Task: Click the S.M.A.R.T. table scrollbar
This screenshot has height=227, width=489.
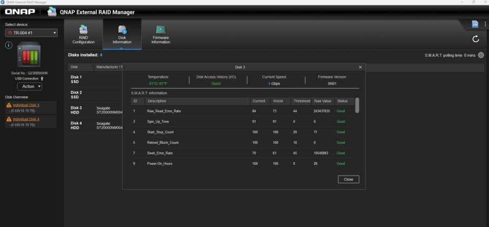Action: coord(357,105)
